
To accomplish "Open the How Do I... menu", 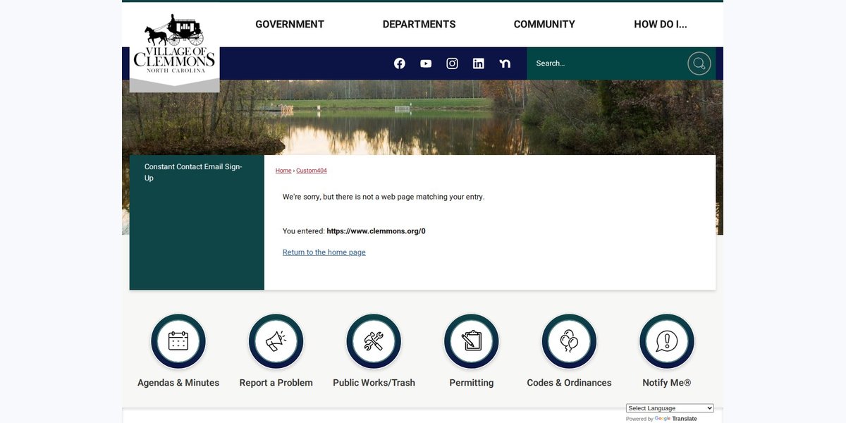I will point(661,24).
